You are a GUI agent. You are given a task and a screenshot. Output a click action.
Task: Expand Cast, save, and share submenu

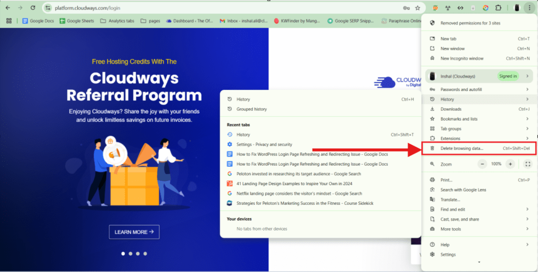479,219
